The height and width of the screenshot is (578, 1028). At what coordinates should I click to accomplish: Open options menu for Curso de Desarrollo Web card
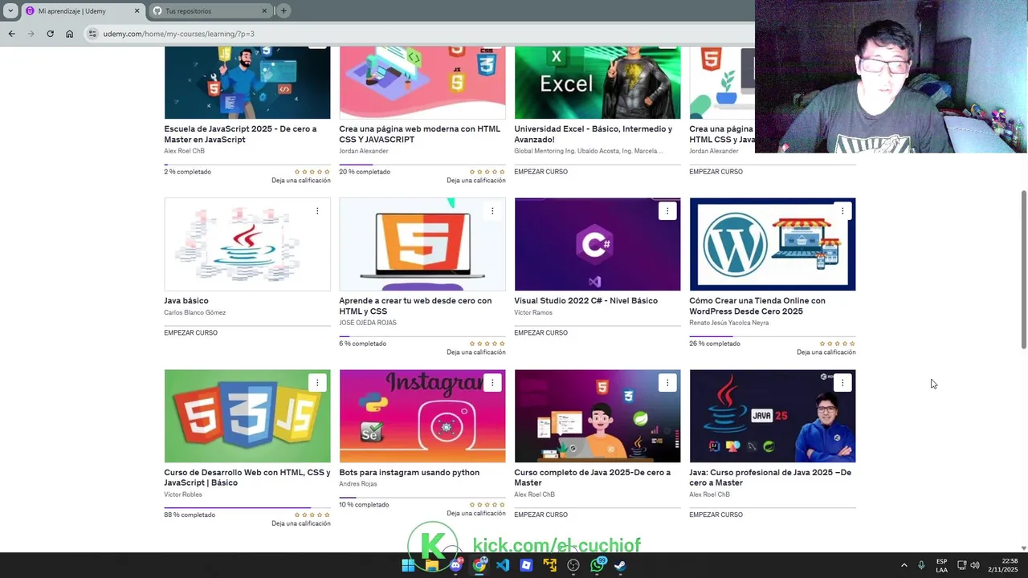tap(317, 383)
